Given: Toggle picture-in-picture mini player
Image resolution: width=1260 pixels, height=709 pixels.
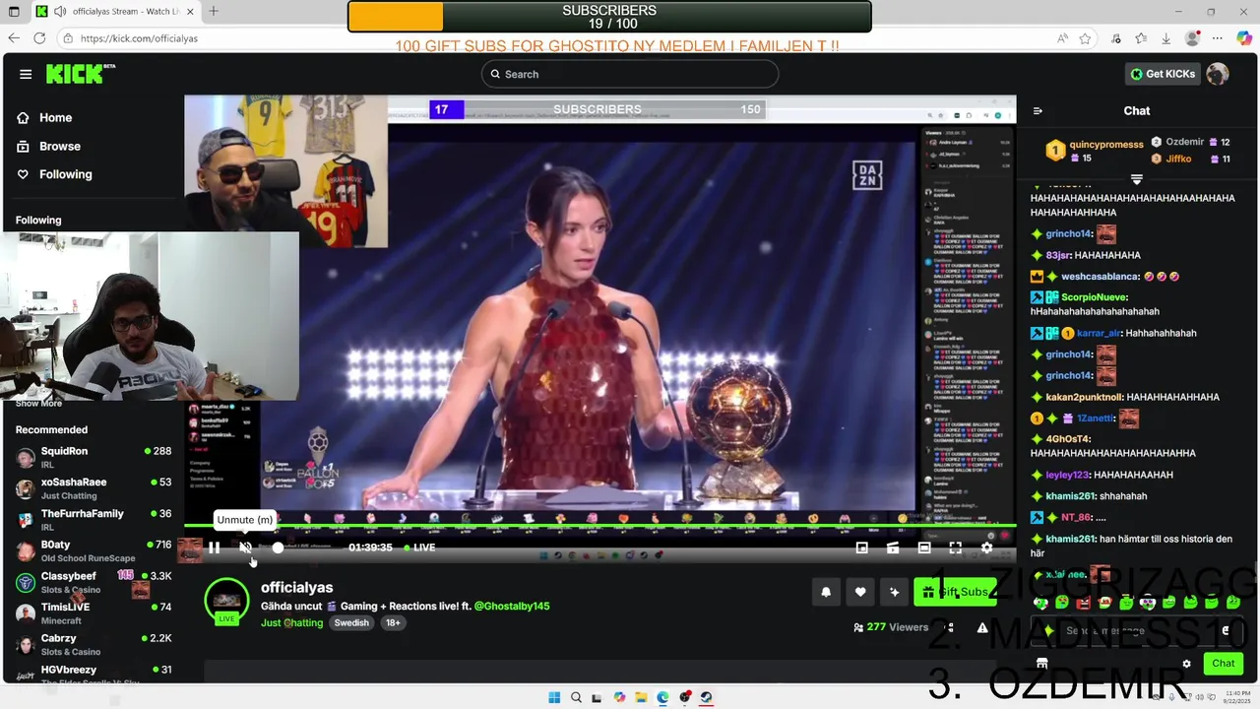Looking at the screenshot, I should tap(862, 548).
